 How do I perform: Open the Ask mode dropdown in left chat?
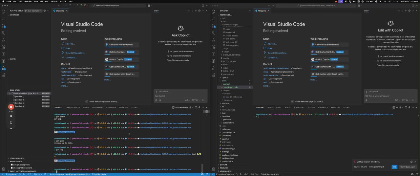coord(187,100)
